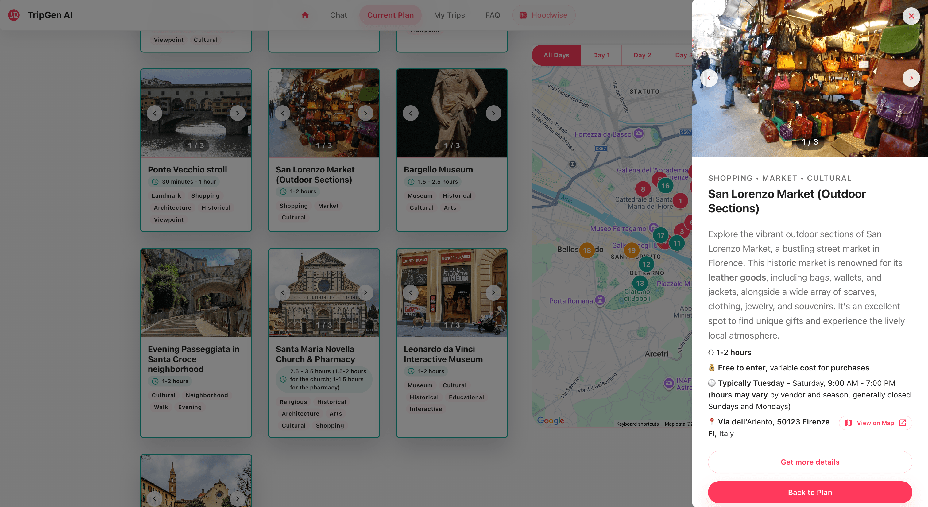This screenshot has width=928, height=507.
Task: Show previous image on the bottom church card
Action: (x=155, y=499)
